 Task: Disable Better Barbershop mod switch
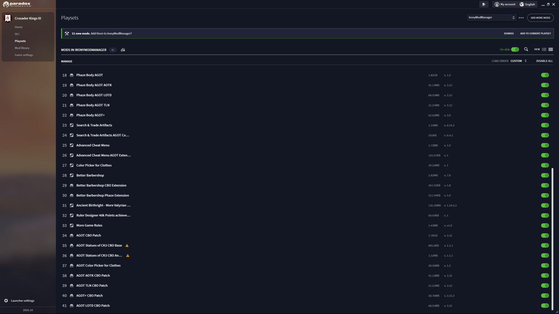pos(545,175)
